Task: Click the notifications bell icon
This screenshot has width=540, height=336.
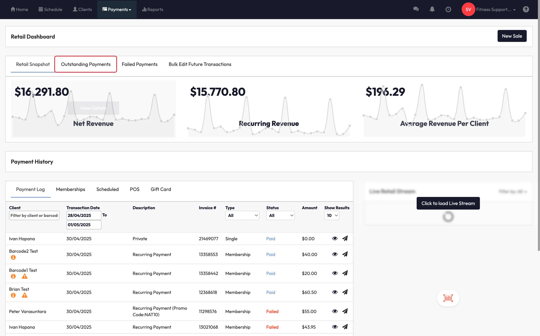Action: click(x=432, y=9)
